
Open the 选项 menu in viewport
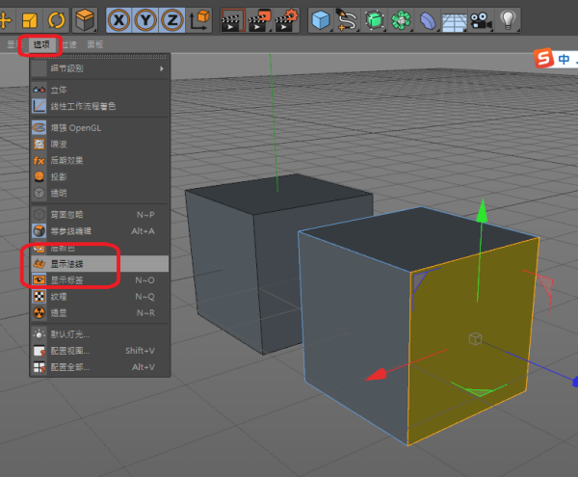pos(40,44)
